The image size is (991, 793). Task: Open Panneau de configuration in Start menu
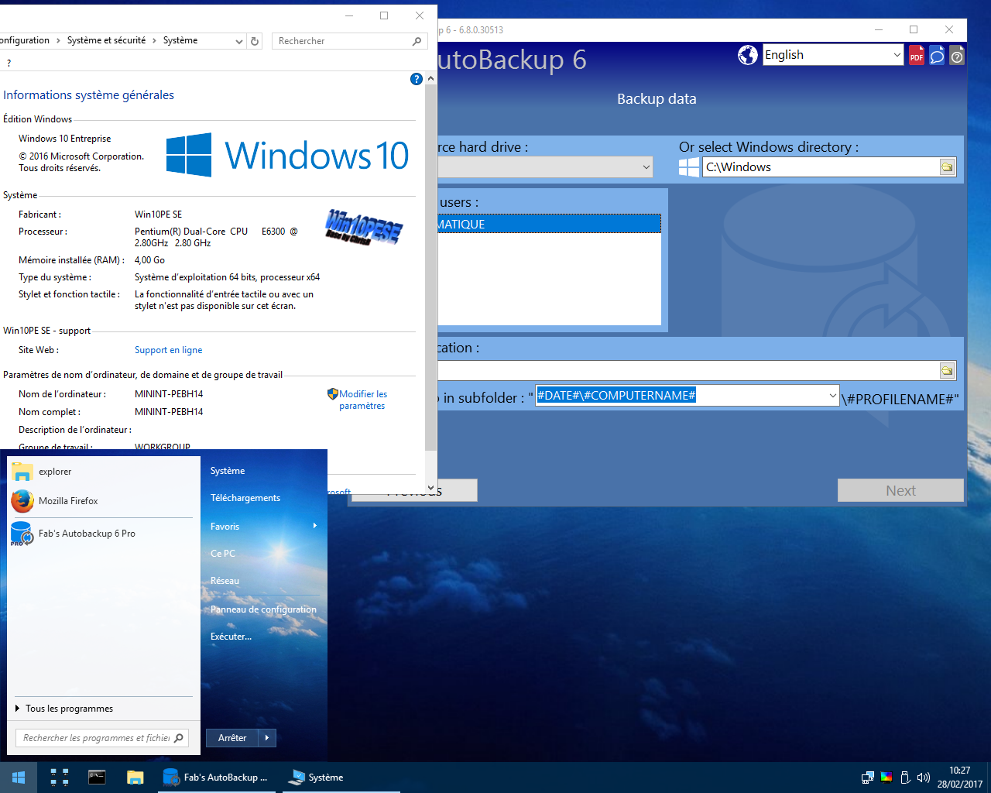pyautogui.click(x=263, y=609)
